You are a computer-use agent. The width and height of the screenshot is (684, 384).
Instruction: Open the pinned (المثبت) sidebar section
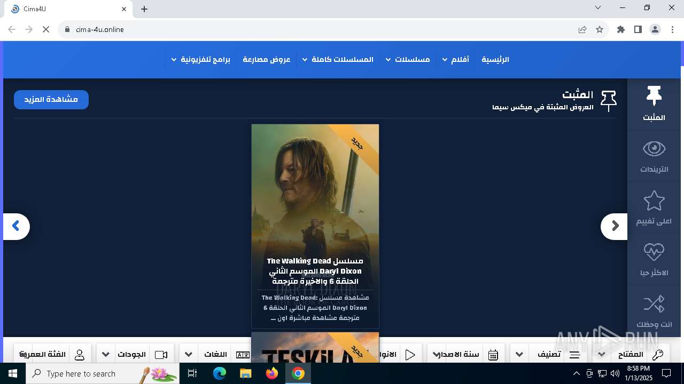(x=654, y=103)
